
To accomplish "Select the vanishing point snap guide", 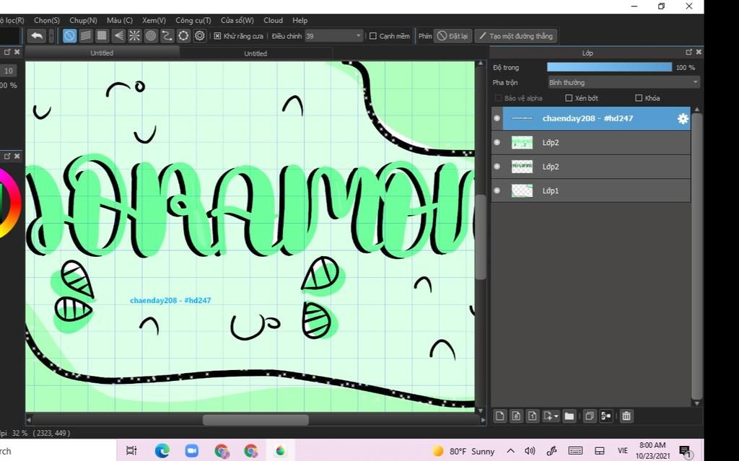I will [119, 36].
